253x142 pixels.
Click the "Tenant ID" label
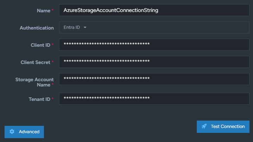[39, 99]
